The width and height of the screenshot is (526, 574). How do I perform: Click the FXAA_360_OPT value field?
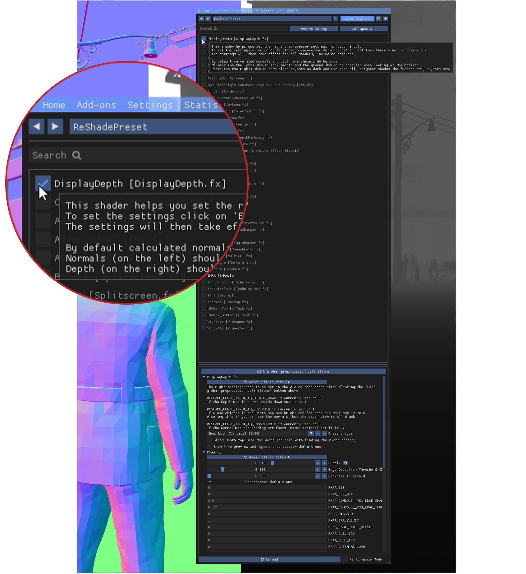click(x=267, y=494)
